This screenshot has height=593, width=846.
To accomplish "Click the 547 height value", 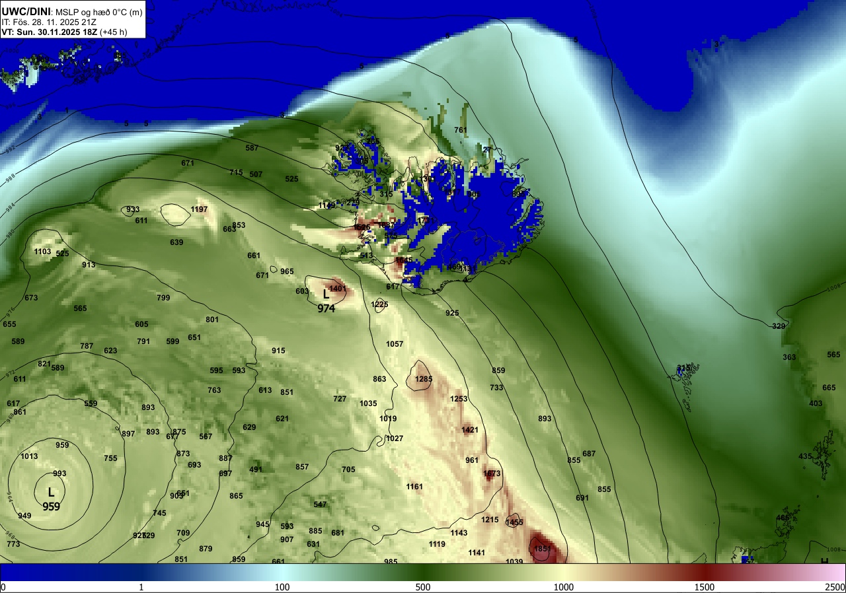I will point(320,505).
